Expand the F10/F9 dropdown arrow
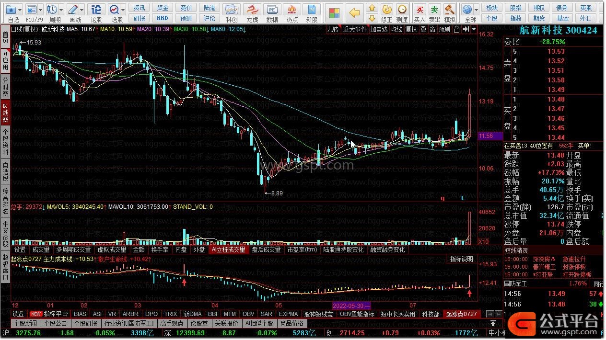 pyautogui.click(x=41, y=10)
